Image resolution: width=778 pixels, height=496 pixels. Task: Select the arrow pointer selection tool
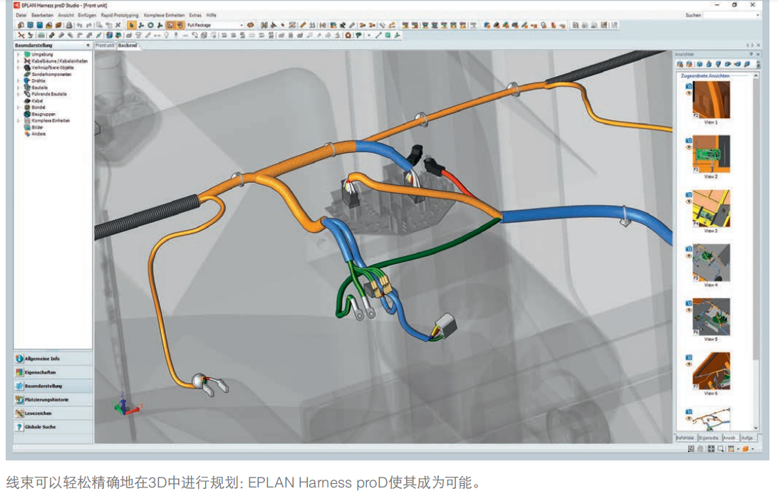pos(132,25)
